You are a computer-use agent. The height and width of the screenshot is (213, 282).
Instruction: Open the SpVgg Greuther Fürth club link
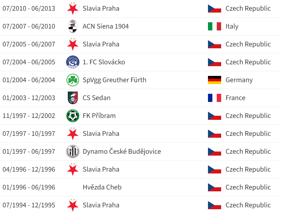click(x=114, y=80)
